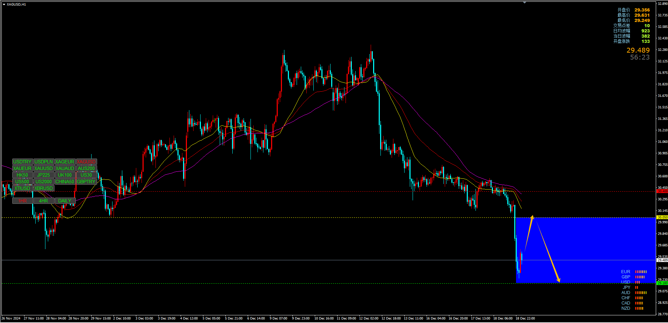668x323 pixels.
Task: Switch chart to XAUUSD gold
Action: click(x=44, y=168)
